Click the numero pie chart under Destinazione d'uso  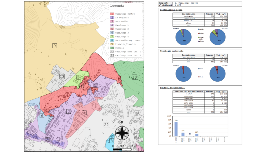183,37
